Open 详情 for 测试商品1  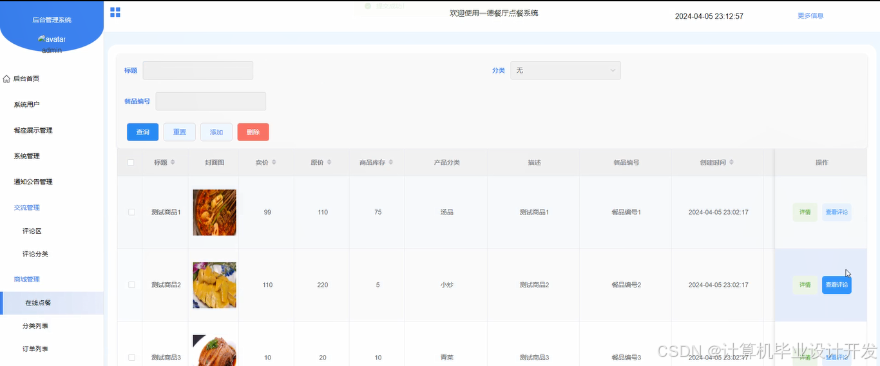point(805,212)
